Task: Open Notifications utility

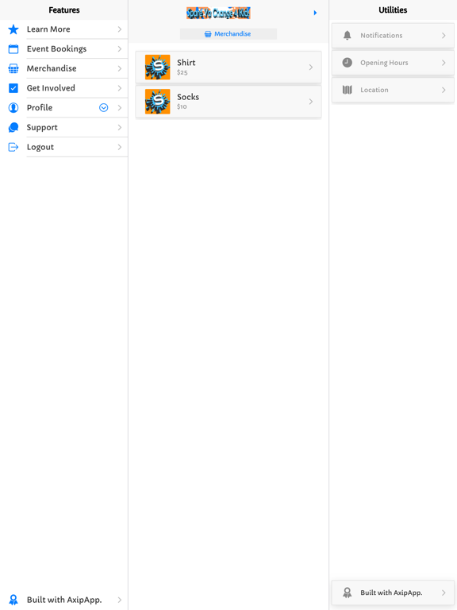Action: [x=393, y=36]
